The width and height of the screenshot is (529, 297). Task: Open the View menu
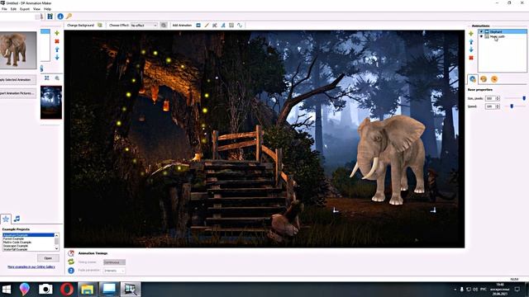pos(36,9)
